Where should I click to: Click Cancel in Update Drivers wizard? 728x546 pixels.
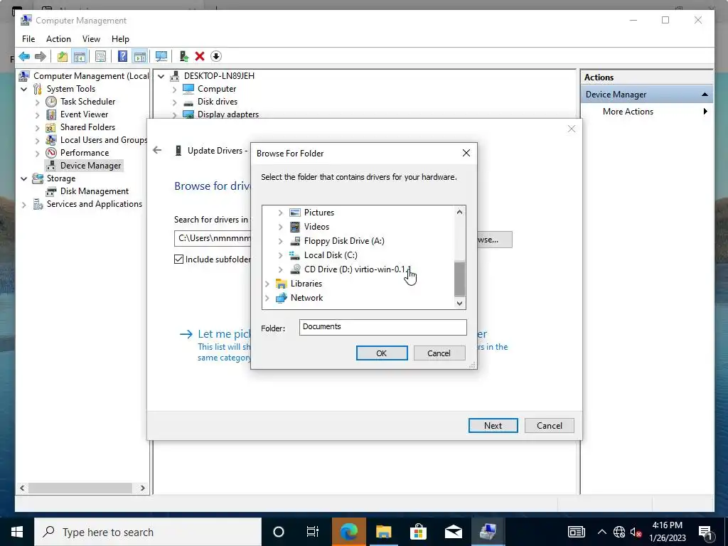click(550, 425)
